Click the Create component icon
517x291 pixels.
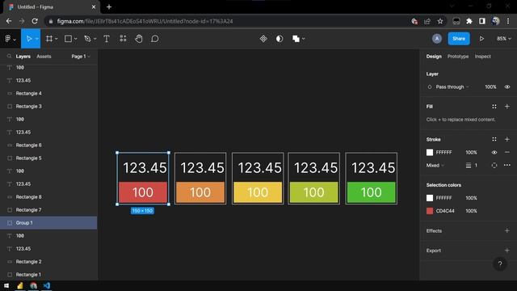click(x=263, y=39)
